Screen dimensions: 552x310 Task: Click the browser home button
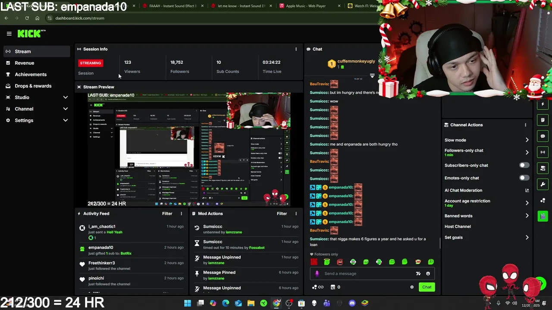tap(37, 18)
